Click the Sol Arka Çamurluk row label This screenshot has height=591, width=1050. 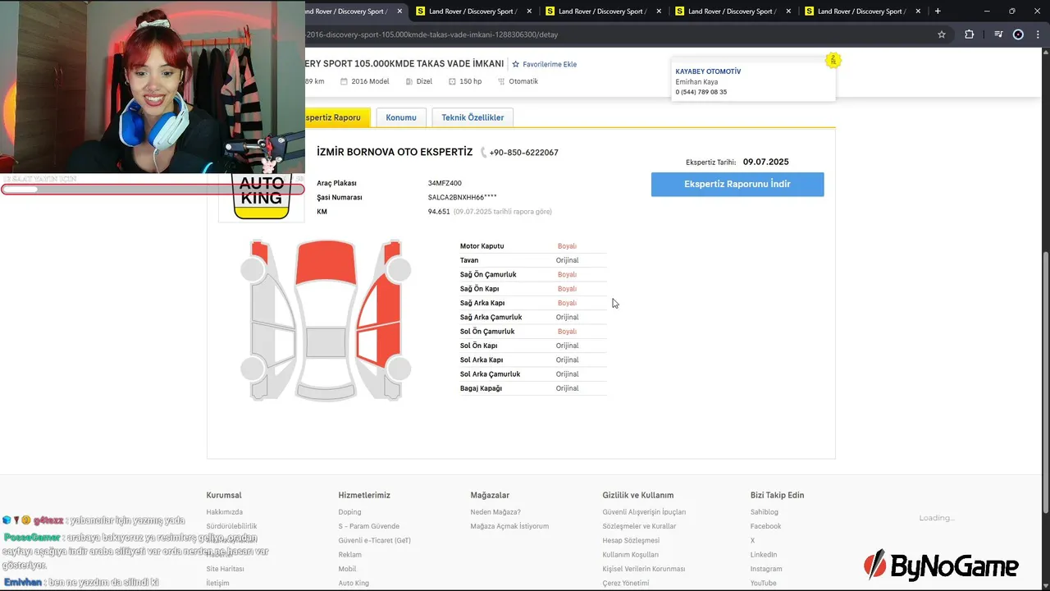491,374
